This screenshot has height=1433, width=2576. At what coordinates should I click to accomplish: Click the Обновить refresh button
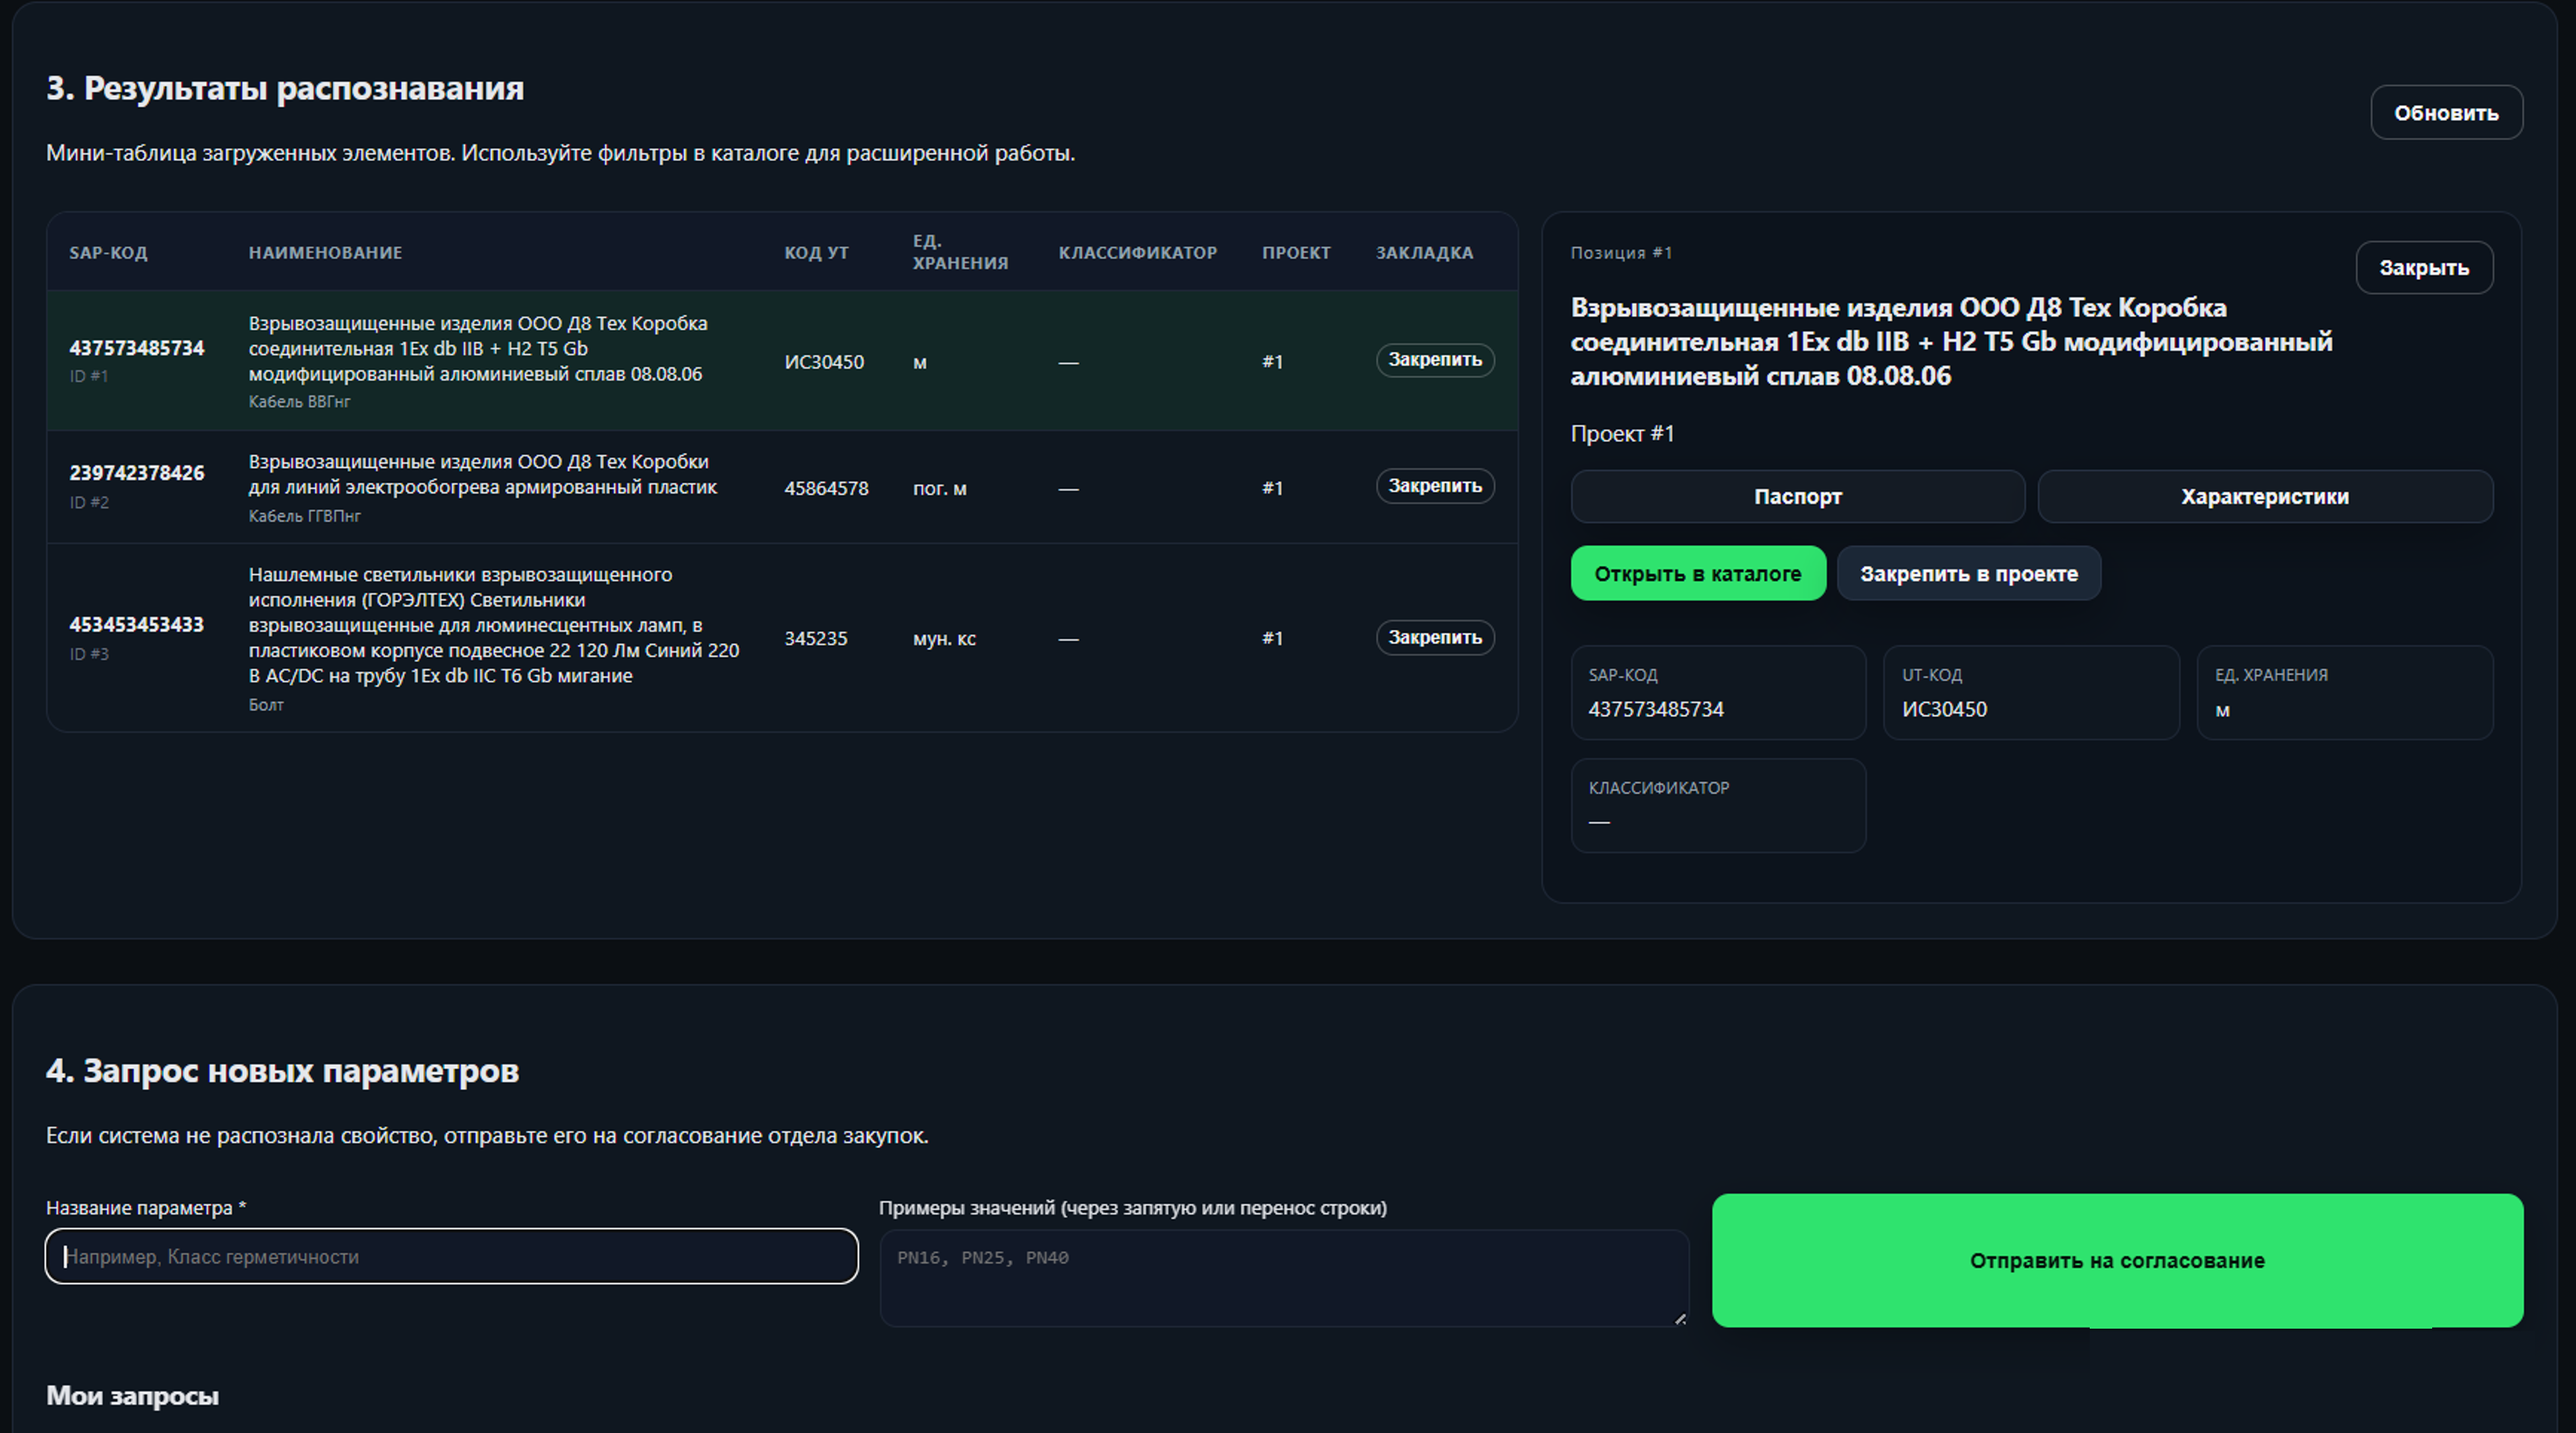[x=2445, y=113]
